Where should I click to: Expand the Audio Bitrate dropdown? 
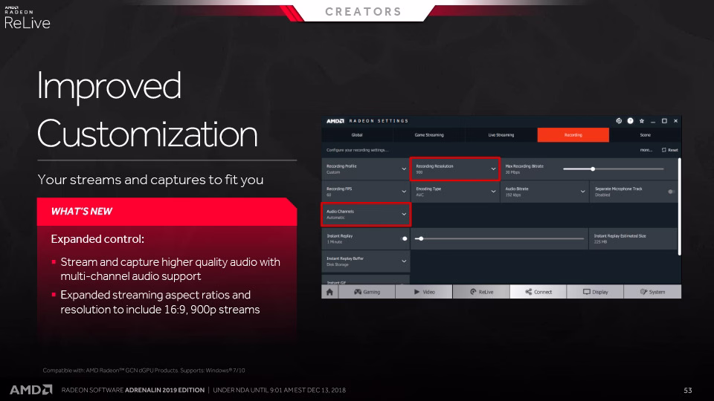pos(544,192)
